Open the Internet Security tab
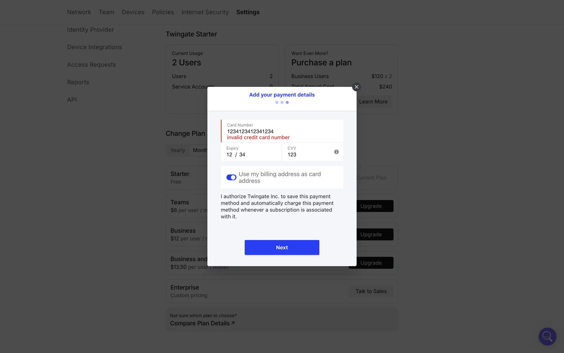Image resolution: width=564 pixels, height=353 pixels. point(205,12)
